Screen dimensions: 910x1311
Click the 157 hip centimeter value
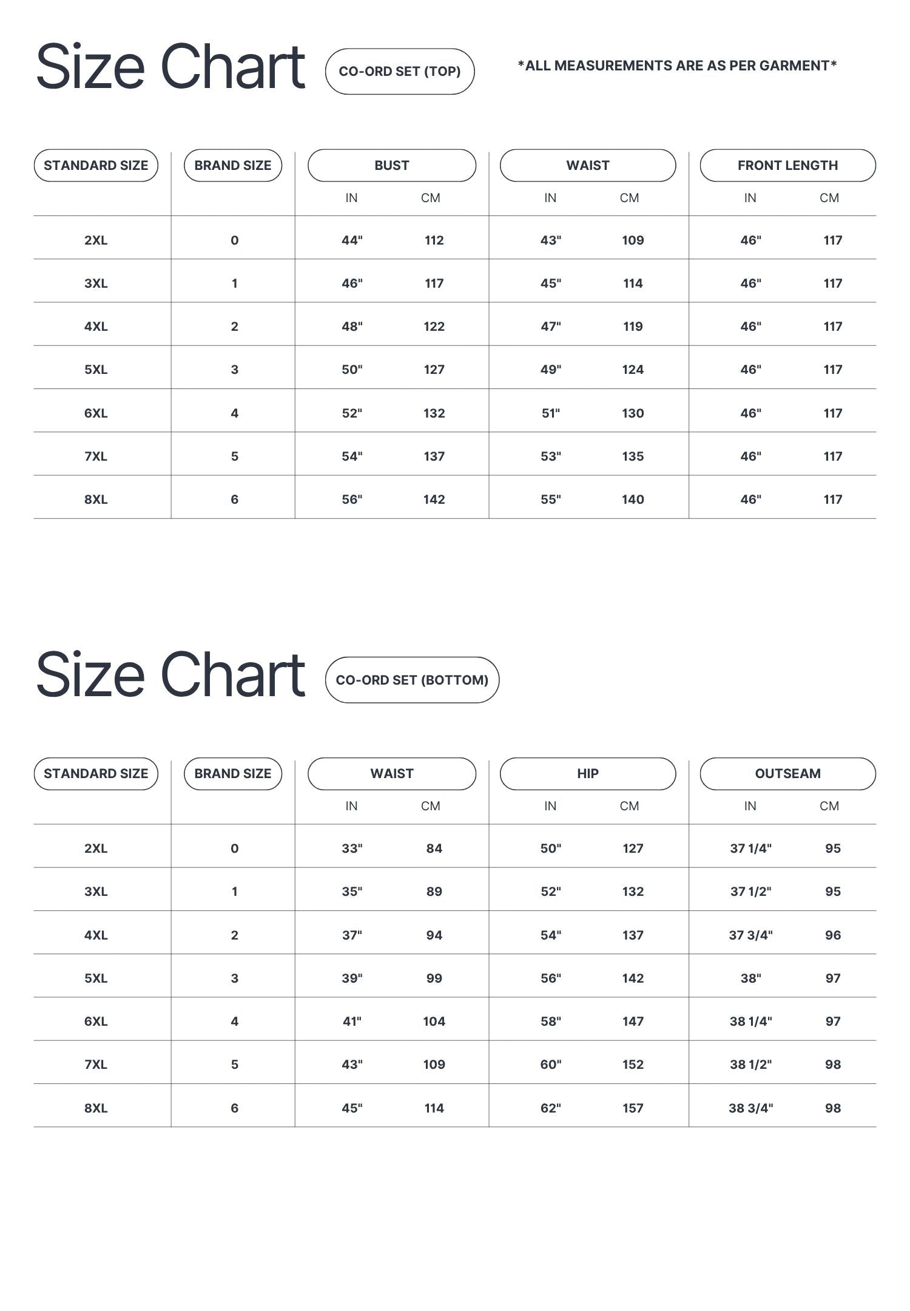tap(633, 1108)
